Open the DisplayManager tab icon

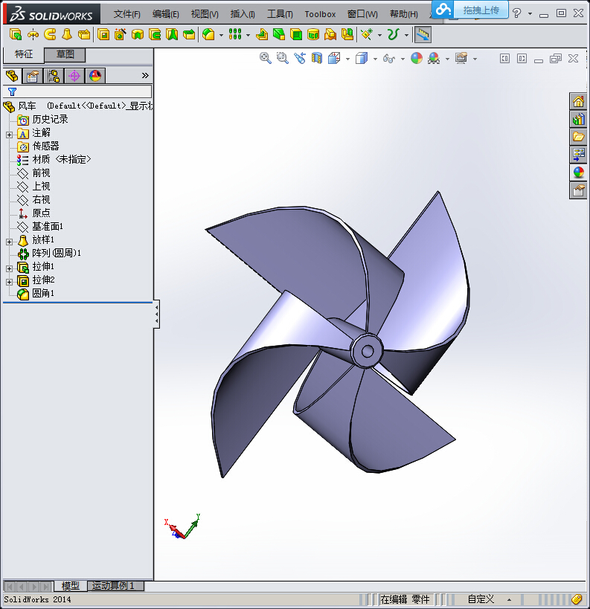click(95, 75)
